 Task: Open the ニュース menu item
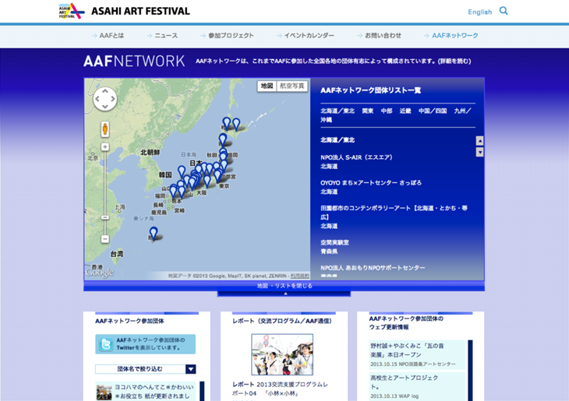click(x=162, y=36)
